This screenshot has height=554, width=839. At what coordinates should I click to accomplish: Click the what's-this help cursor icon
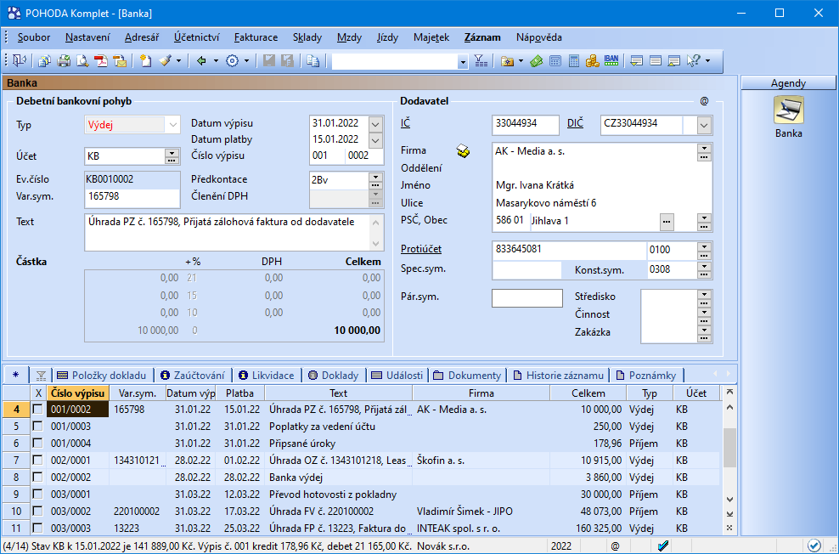click(694, 61)
